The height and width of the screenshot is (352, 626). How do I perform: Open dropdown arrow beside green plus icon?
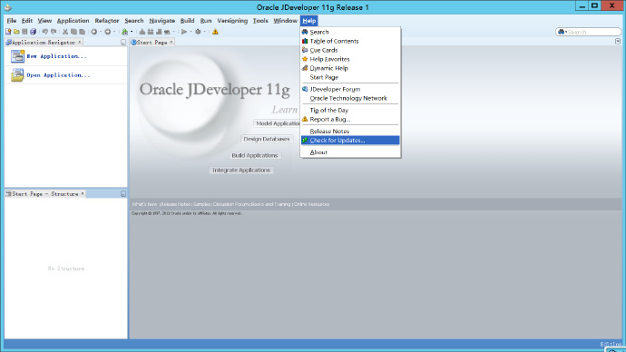point(132,32)
